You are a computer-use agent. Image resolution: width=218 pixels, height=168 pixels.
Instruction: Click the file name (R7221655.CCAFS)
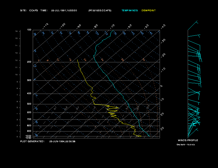click(x=100, y=10)
